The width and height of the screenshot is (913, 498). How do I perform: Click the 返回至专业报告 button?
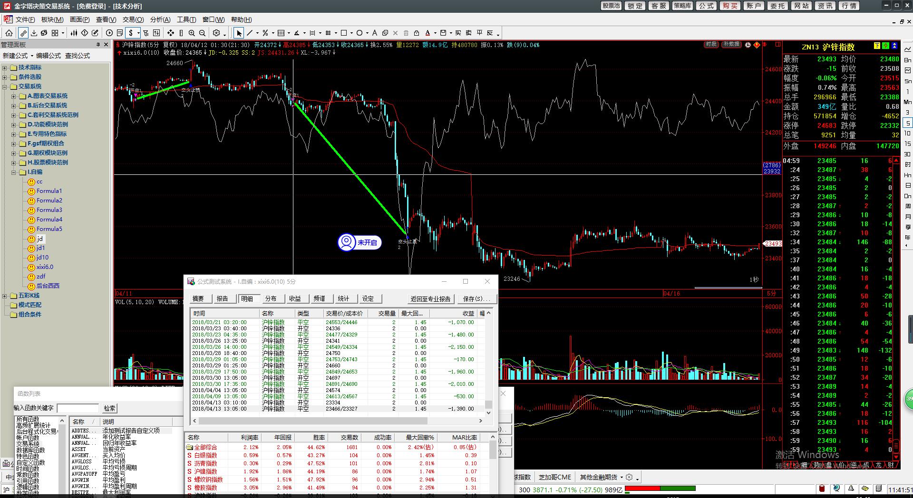[430, 298]
